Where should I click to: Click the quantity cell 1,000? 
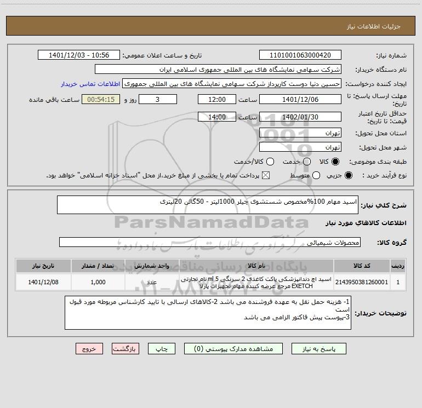click(x=98, y=282)
